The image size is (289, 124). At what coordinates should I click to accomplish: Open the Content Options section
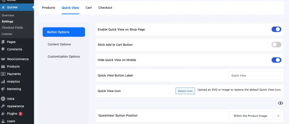click(x=59, y=44)
